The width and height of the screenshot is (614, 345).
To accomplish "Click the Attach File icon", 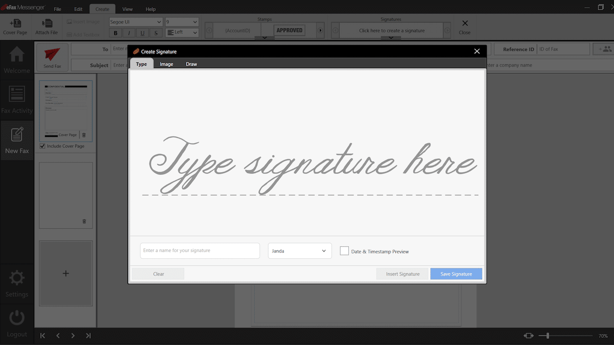I will [x=46, y=26].
